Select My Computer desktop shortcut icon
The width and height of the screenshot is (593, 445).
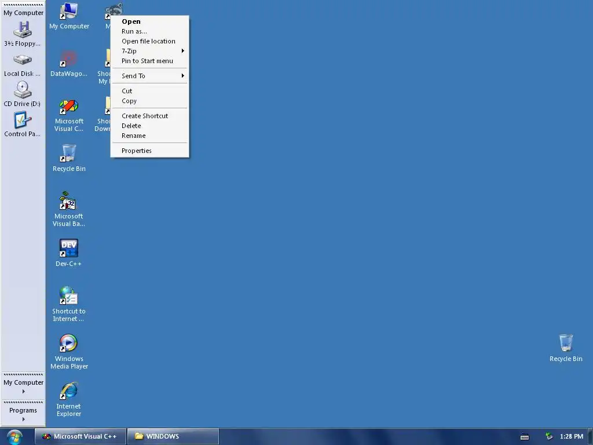69,16
